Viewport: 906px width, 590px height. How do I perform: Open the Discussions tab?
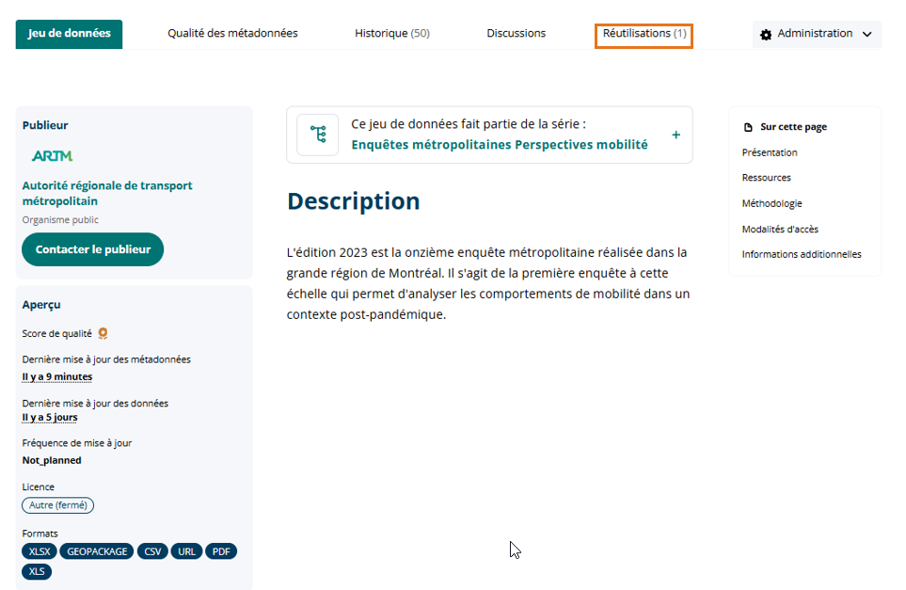516,34
